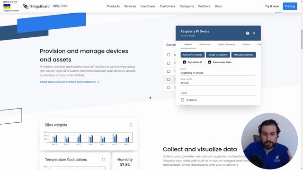Click the Support Ukraine flag banner
This screenshot has height=170, width=303.
(11, 6)
